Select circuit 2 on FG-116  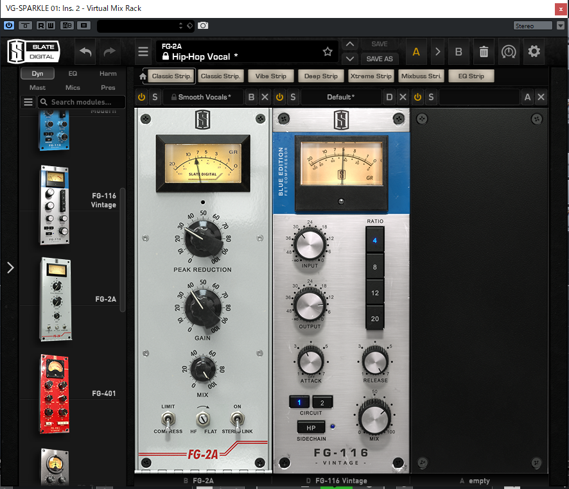point(322,402)
